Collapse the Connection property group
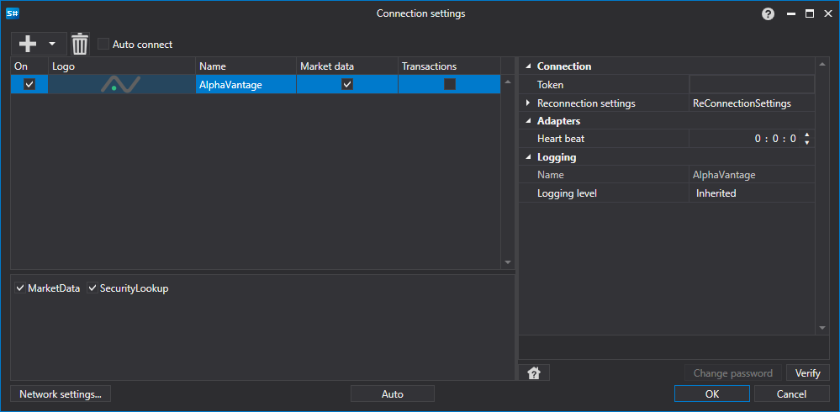This screenshot has height=412, width=840. (x=528, y=66)
